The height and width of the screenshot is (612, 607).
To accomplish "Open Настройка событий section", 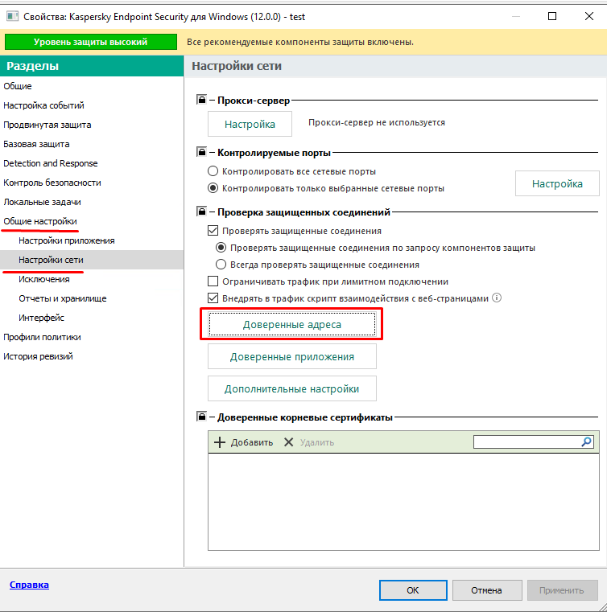I will click(x=43, y=105).
